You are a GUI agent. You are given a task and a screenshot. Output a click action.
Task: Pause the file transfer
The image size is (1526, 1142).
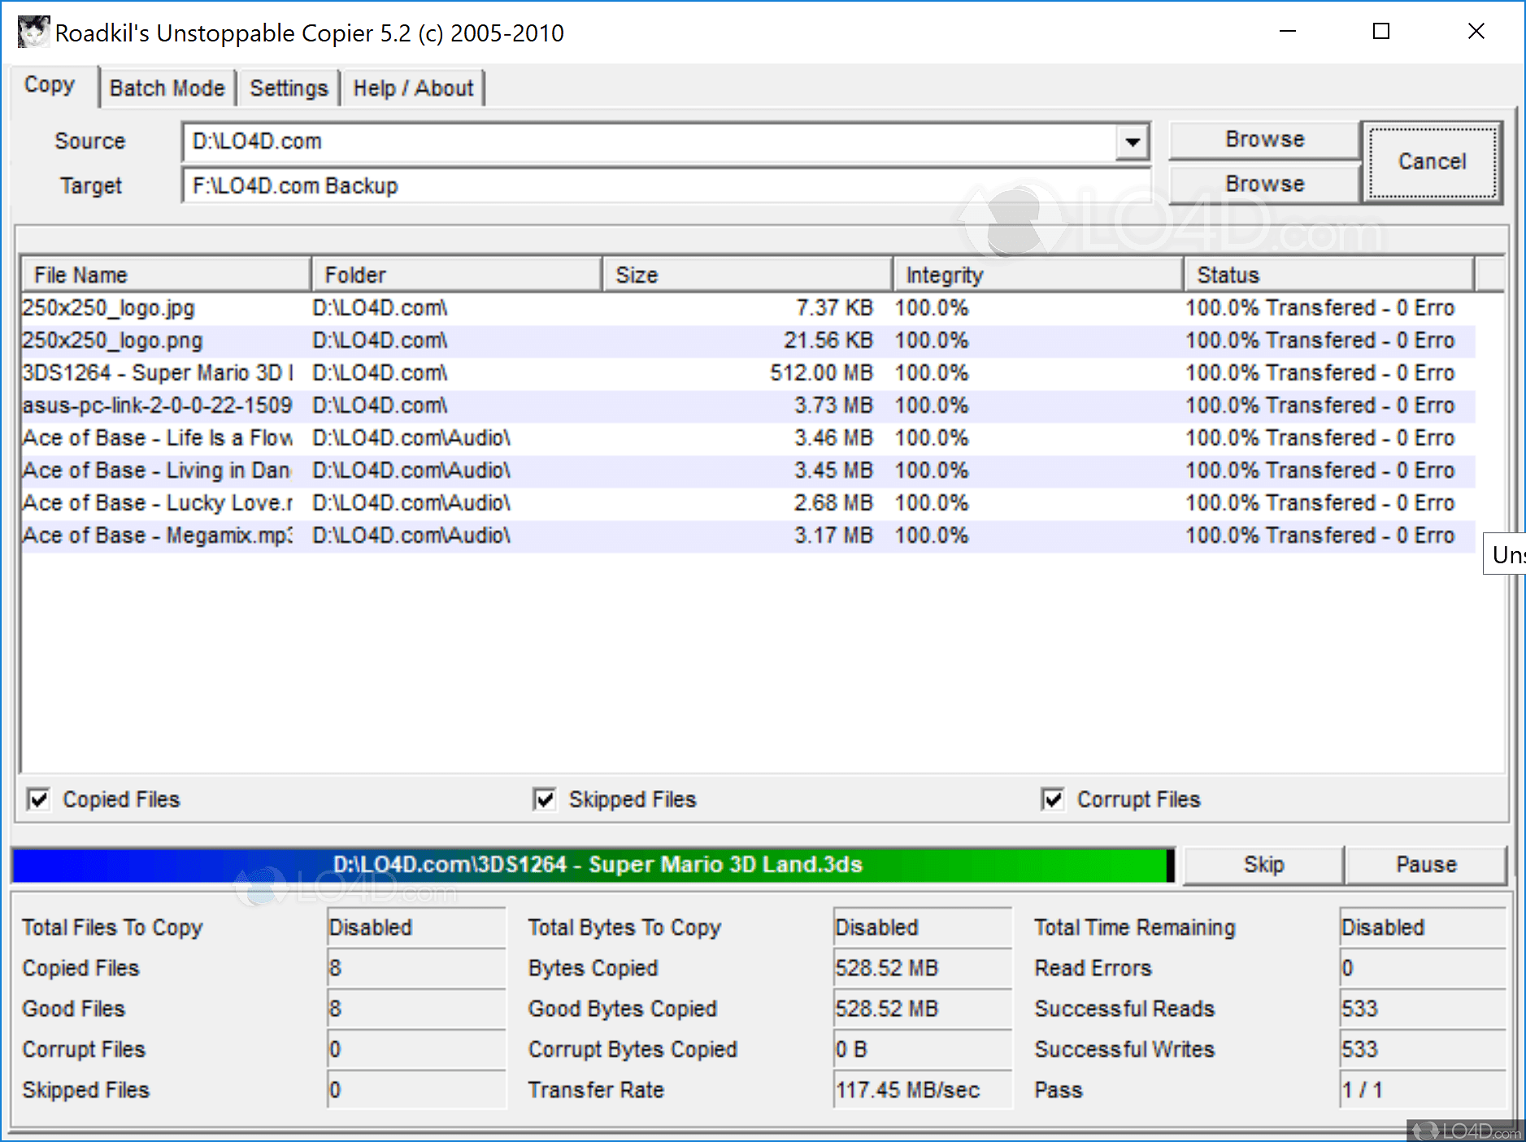coord(1427,864)
